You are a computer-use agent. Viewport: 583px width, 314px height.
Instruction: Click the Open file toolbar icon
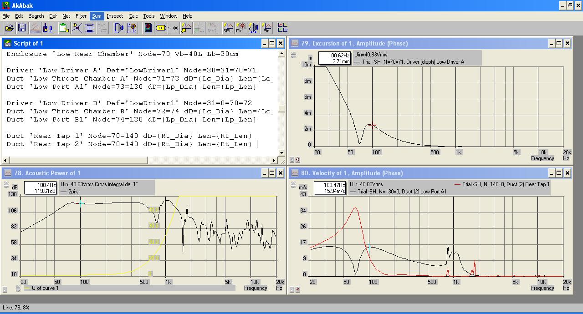(x=9, y=28)
